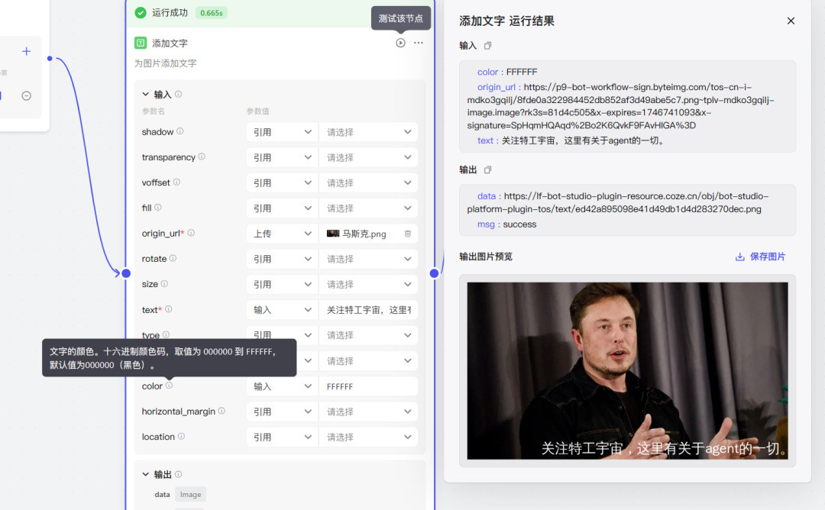Click the 为图片添加文字 node description
The image size is (825, 510).
pos(165,63)
